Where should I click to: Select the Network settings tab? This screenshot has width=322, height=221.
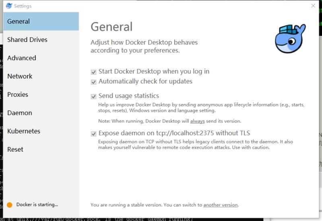(41, 76)
